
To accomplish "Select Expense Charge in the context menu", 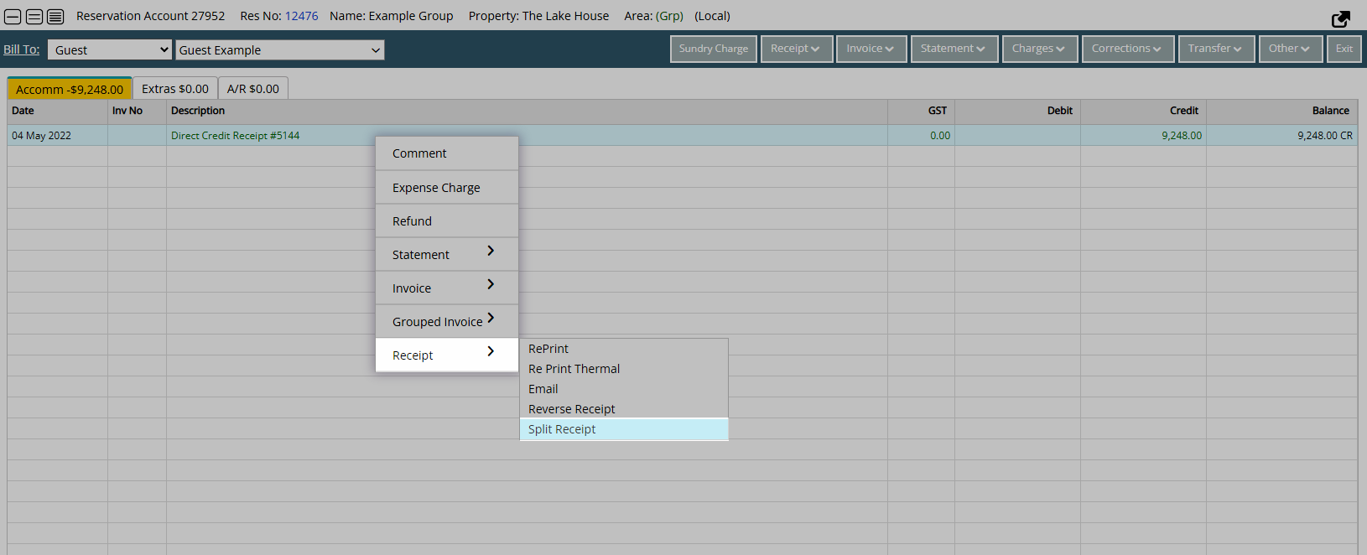I will [447, 188].
